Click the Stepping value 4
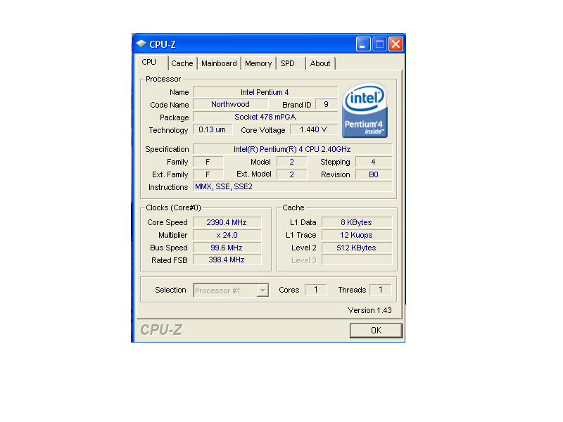This screenshot has height=422, width=563. pyautogui.click(x=374, y=162)
